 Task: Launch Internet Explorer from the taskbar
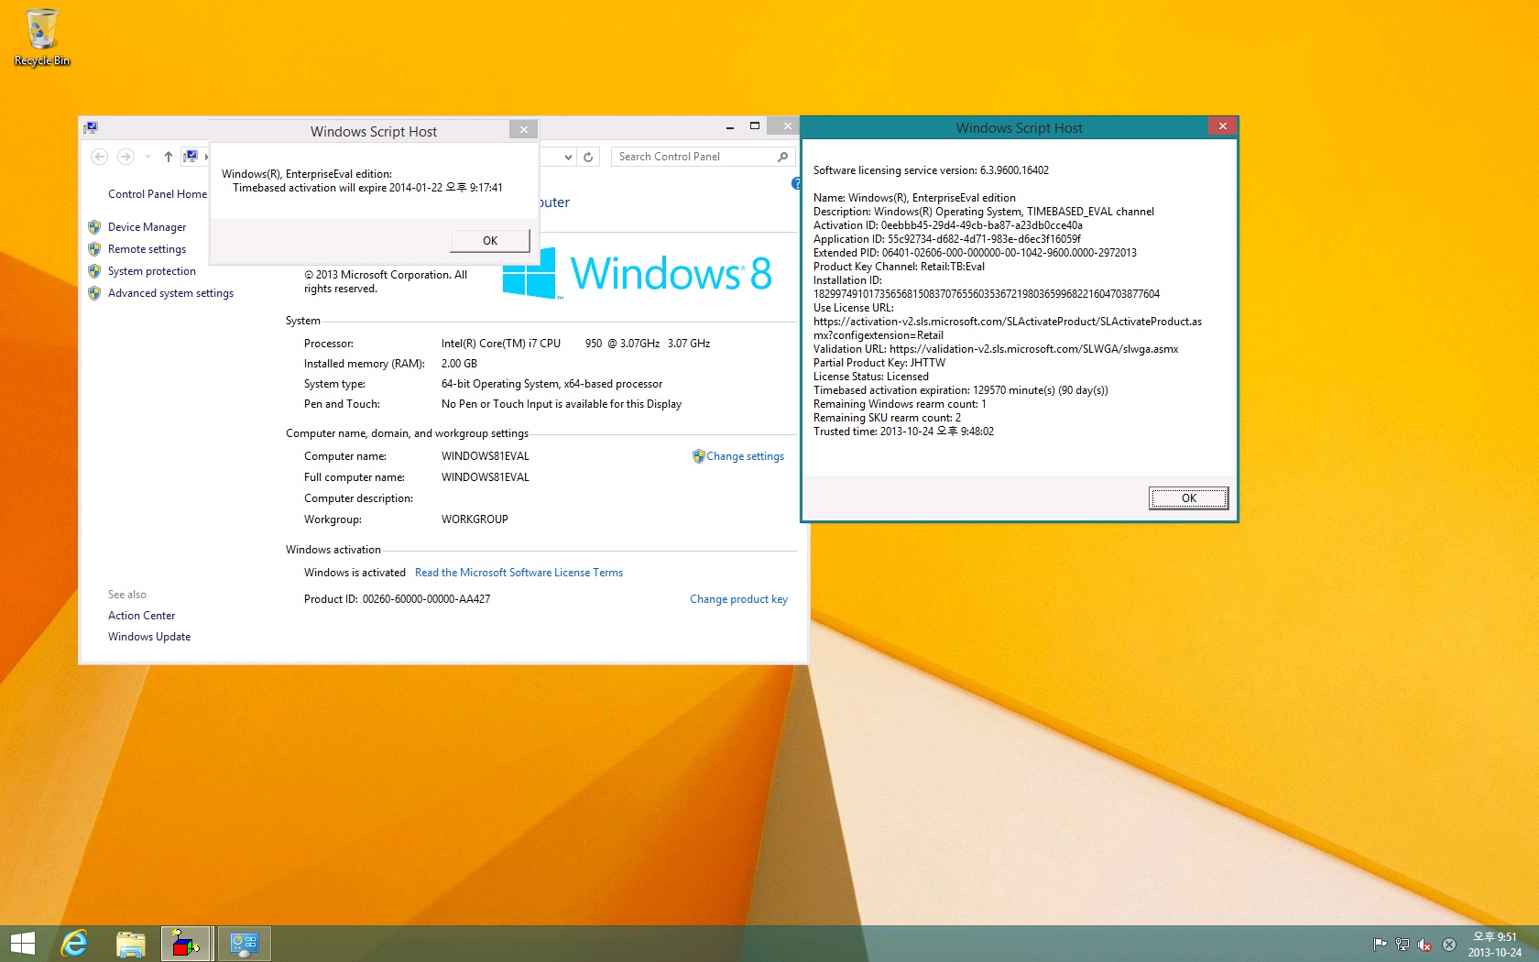pyautogui.click(x=74, y=944)
